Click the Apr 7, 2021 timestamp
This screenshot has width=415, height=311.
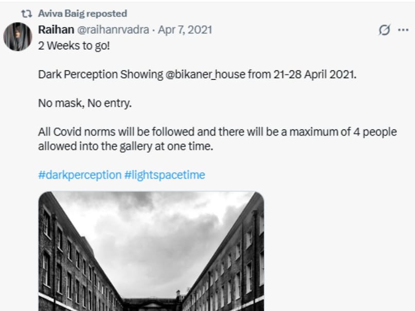(x=185, y=30)
